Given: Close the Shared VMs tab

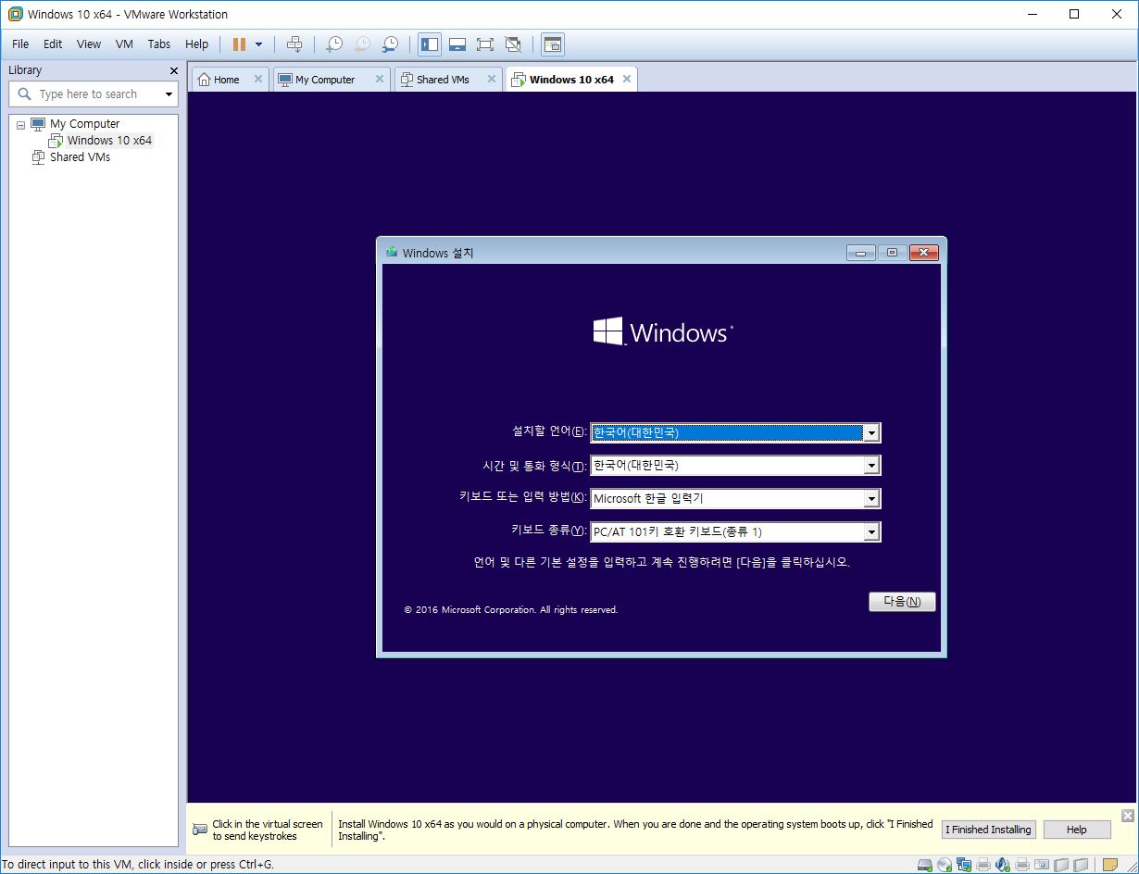Looking at the screenshot, I should coord(492,79).
